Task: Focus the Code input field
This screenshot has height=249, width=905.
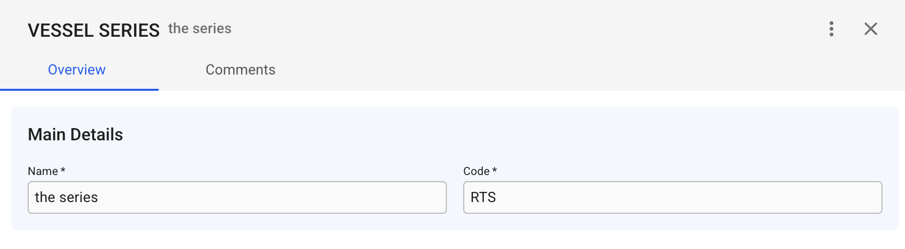Action: click(672, 197)
